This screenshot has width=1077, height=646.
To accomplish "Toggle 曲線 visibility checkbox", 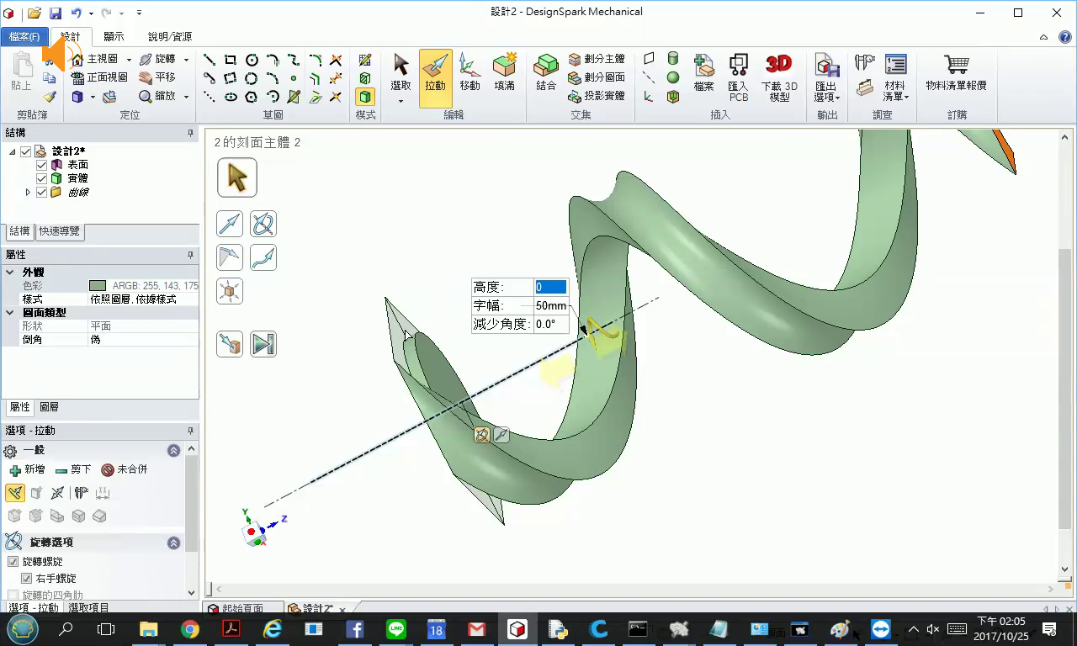I will click(x=42, y=192).
